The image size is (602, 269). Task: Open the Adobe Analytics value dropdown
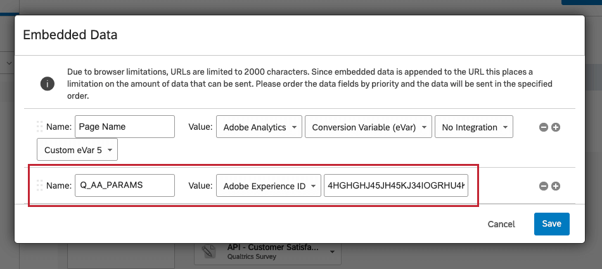259,127
